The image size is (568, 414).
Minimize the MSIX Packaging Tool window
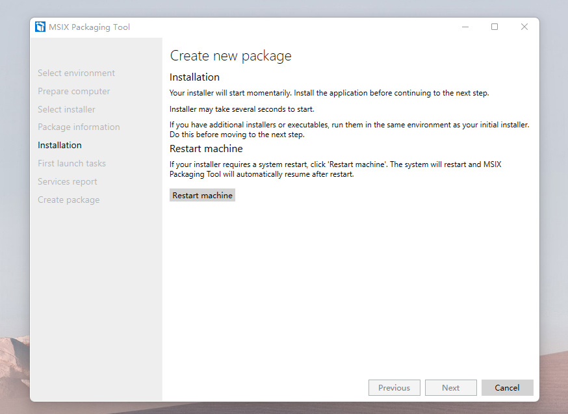click(465, 27)
